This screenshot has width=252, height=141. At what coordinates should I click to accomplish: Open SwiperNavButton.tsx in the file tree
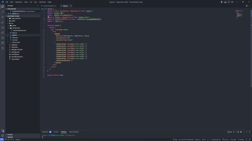19,31
